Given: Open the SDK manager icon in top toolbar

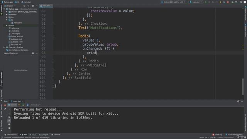Looking at the screenshot, I should (x=236, y=2).
